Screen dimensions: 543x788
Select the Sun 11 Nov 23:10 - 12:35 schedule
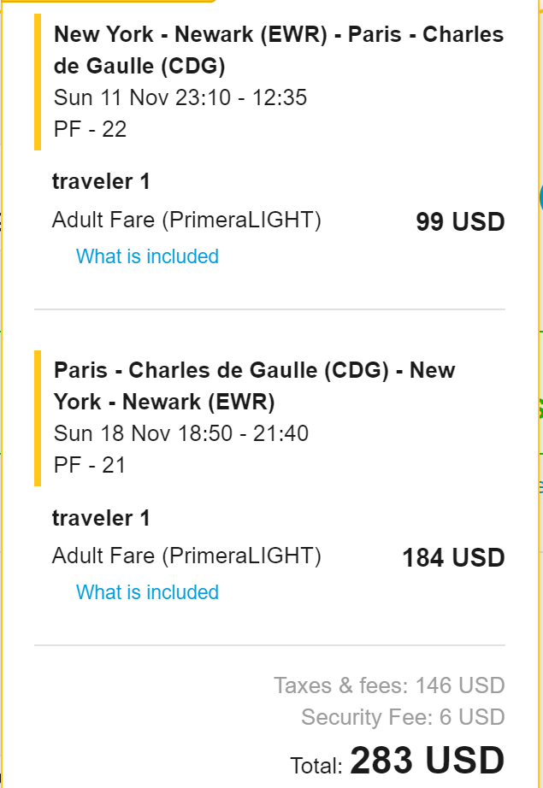[180, 97]
